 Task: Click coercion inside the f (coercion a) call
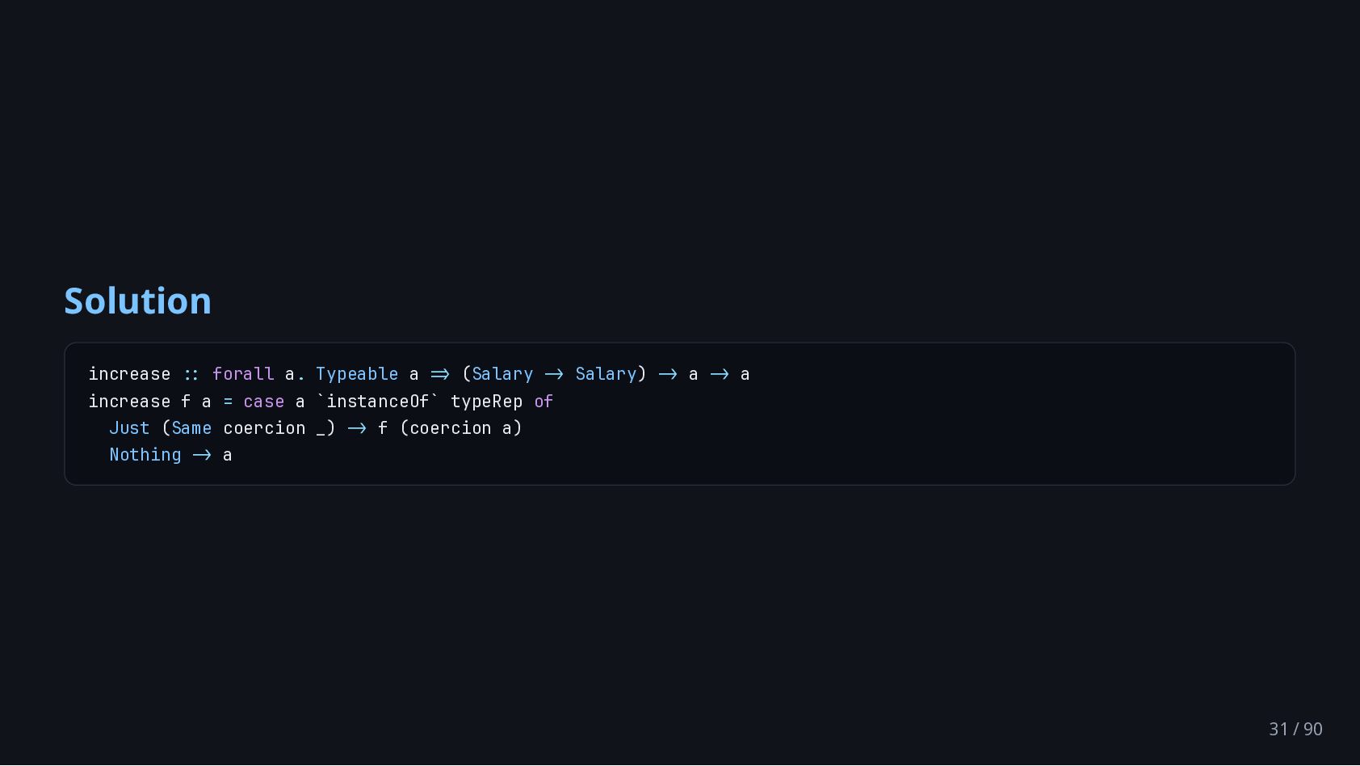(x=451, y=428)
